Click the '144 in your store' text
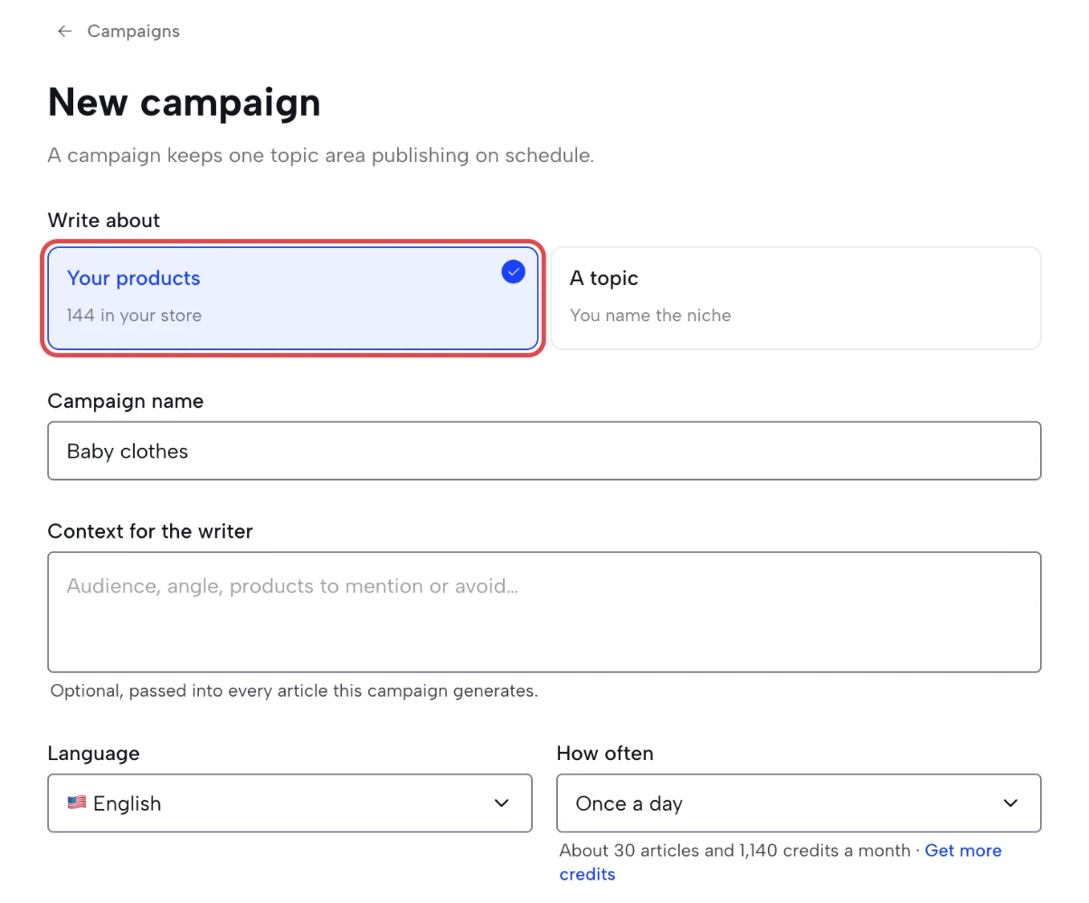 point(134,316)
